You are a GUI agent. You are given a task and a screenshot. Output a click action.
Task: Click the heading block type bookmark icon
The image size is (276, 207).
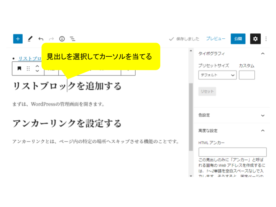(x=19, y=69)
